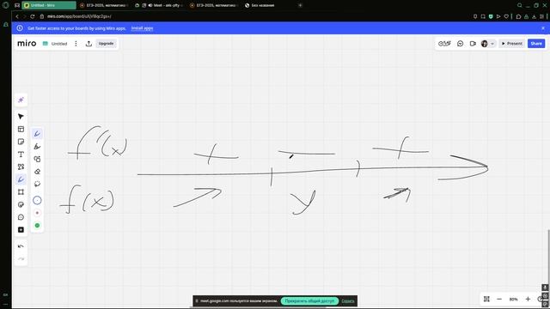Image resolution: width=550 pixels, height=309 pixels.
Task: Follow the Install apps link
Action: tap(142, 28)
